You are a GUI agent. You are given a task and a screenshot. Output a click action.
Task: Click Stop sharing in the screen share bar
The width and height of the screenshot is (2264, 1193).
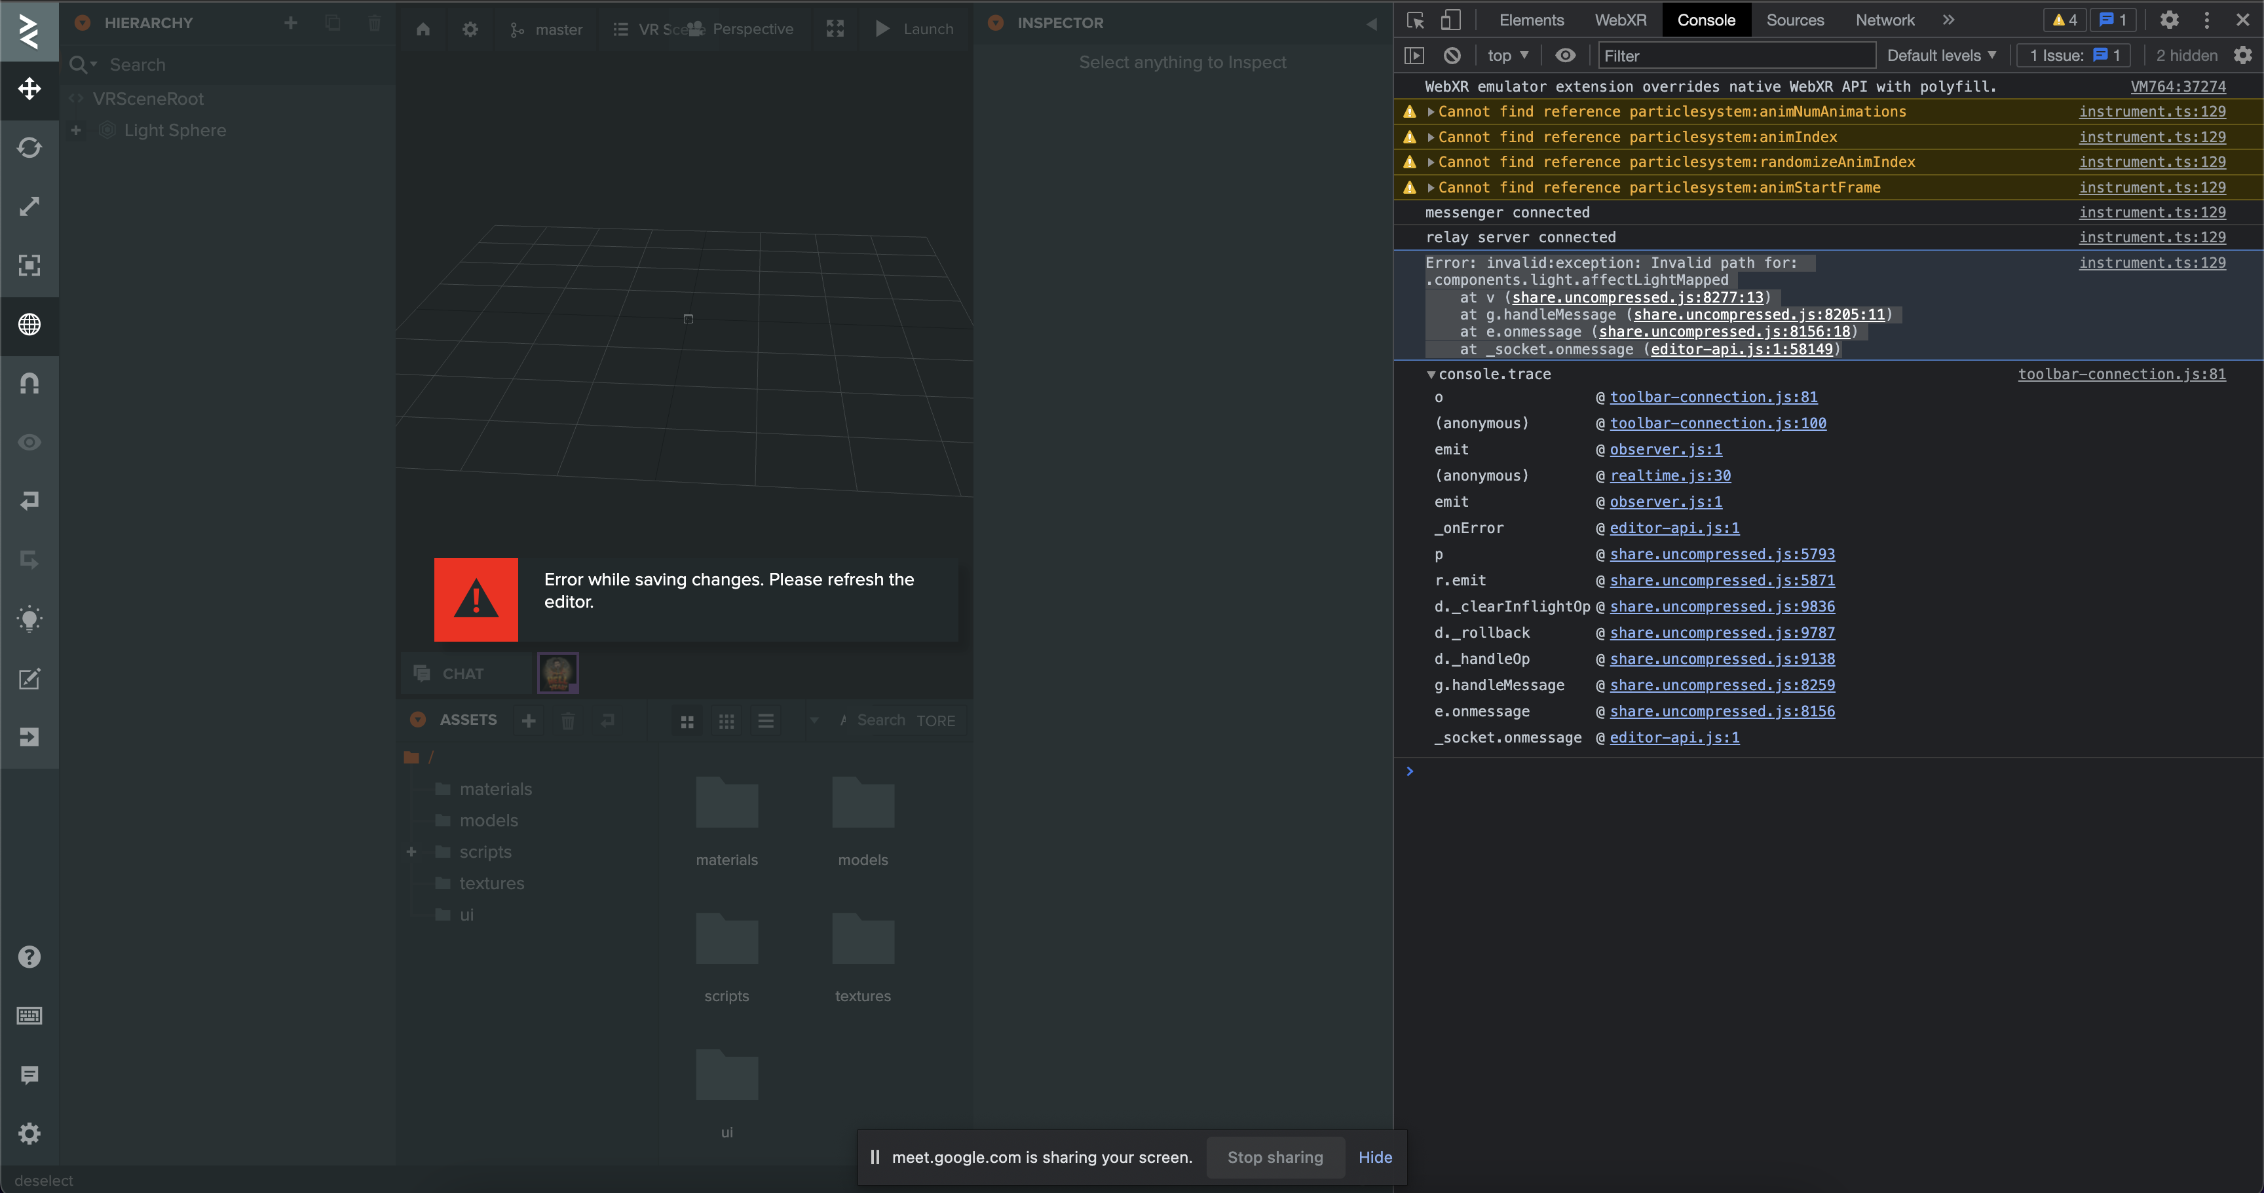tap(1275, 1157)
